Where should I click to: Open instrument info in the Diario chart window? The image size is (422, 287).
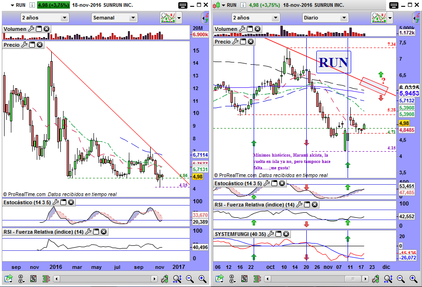[243, 5]
